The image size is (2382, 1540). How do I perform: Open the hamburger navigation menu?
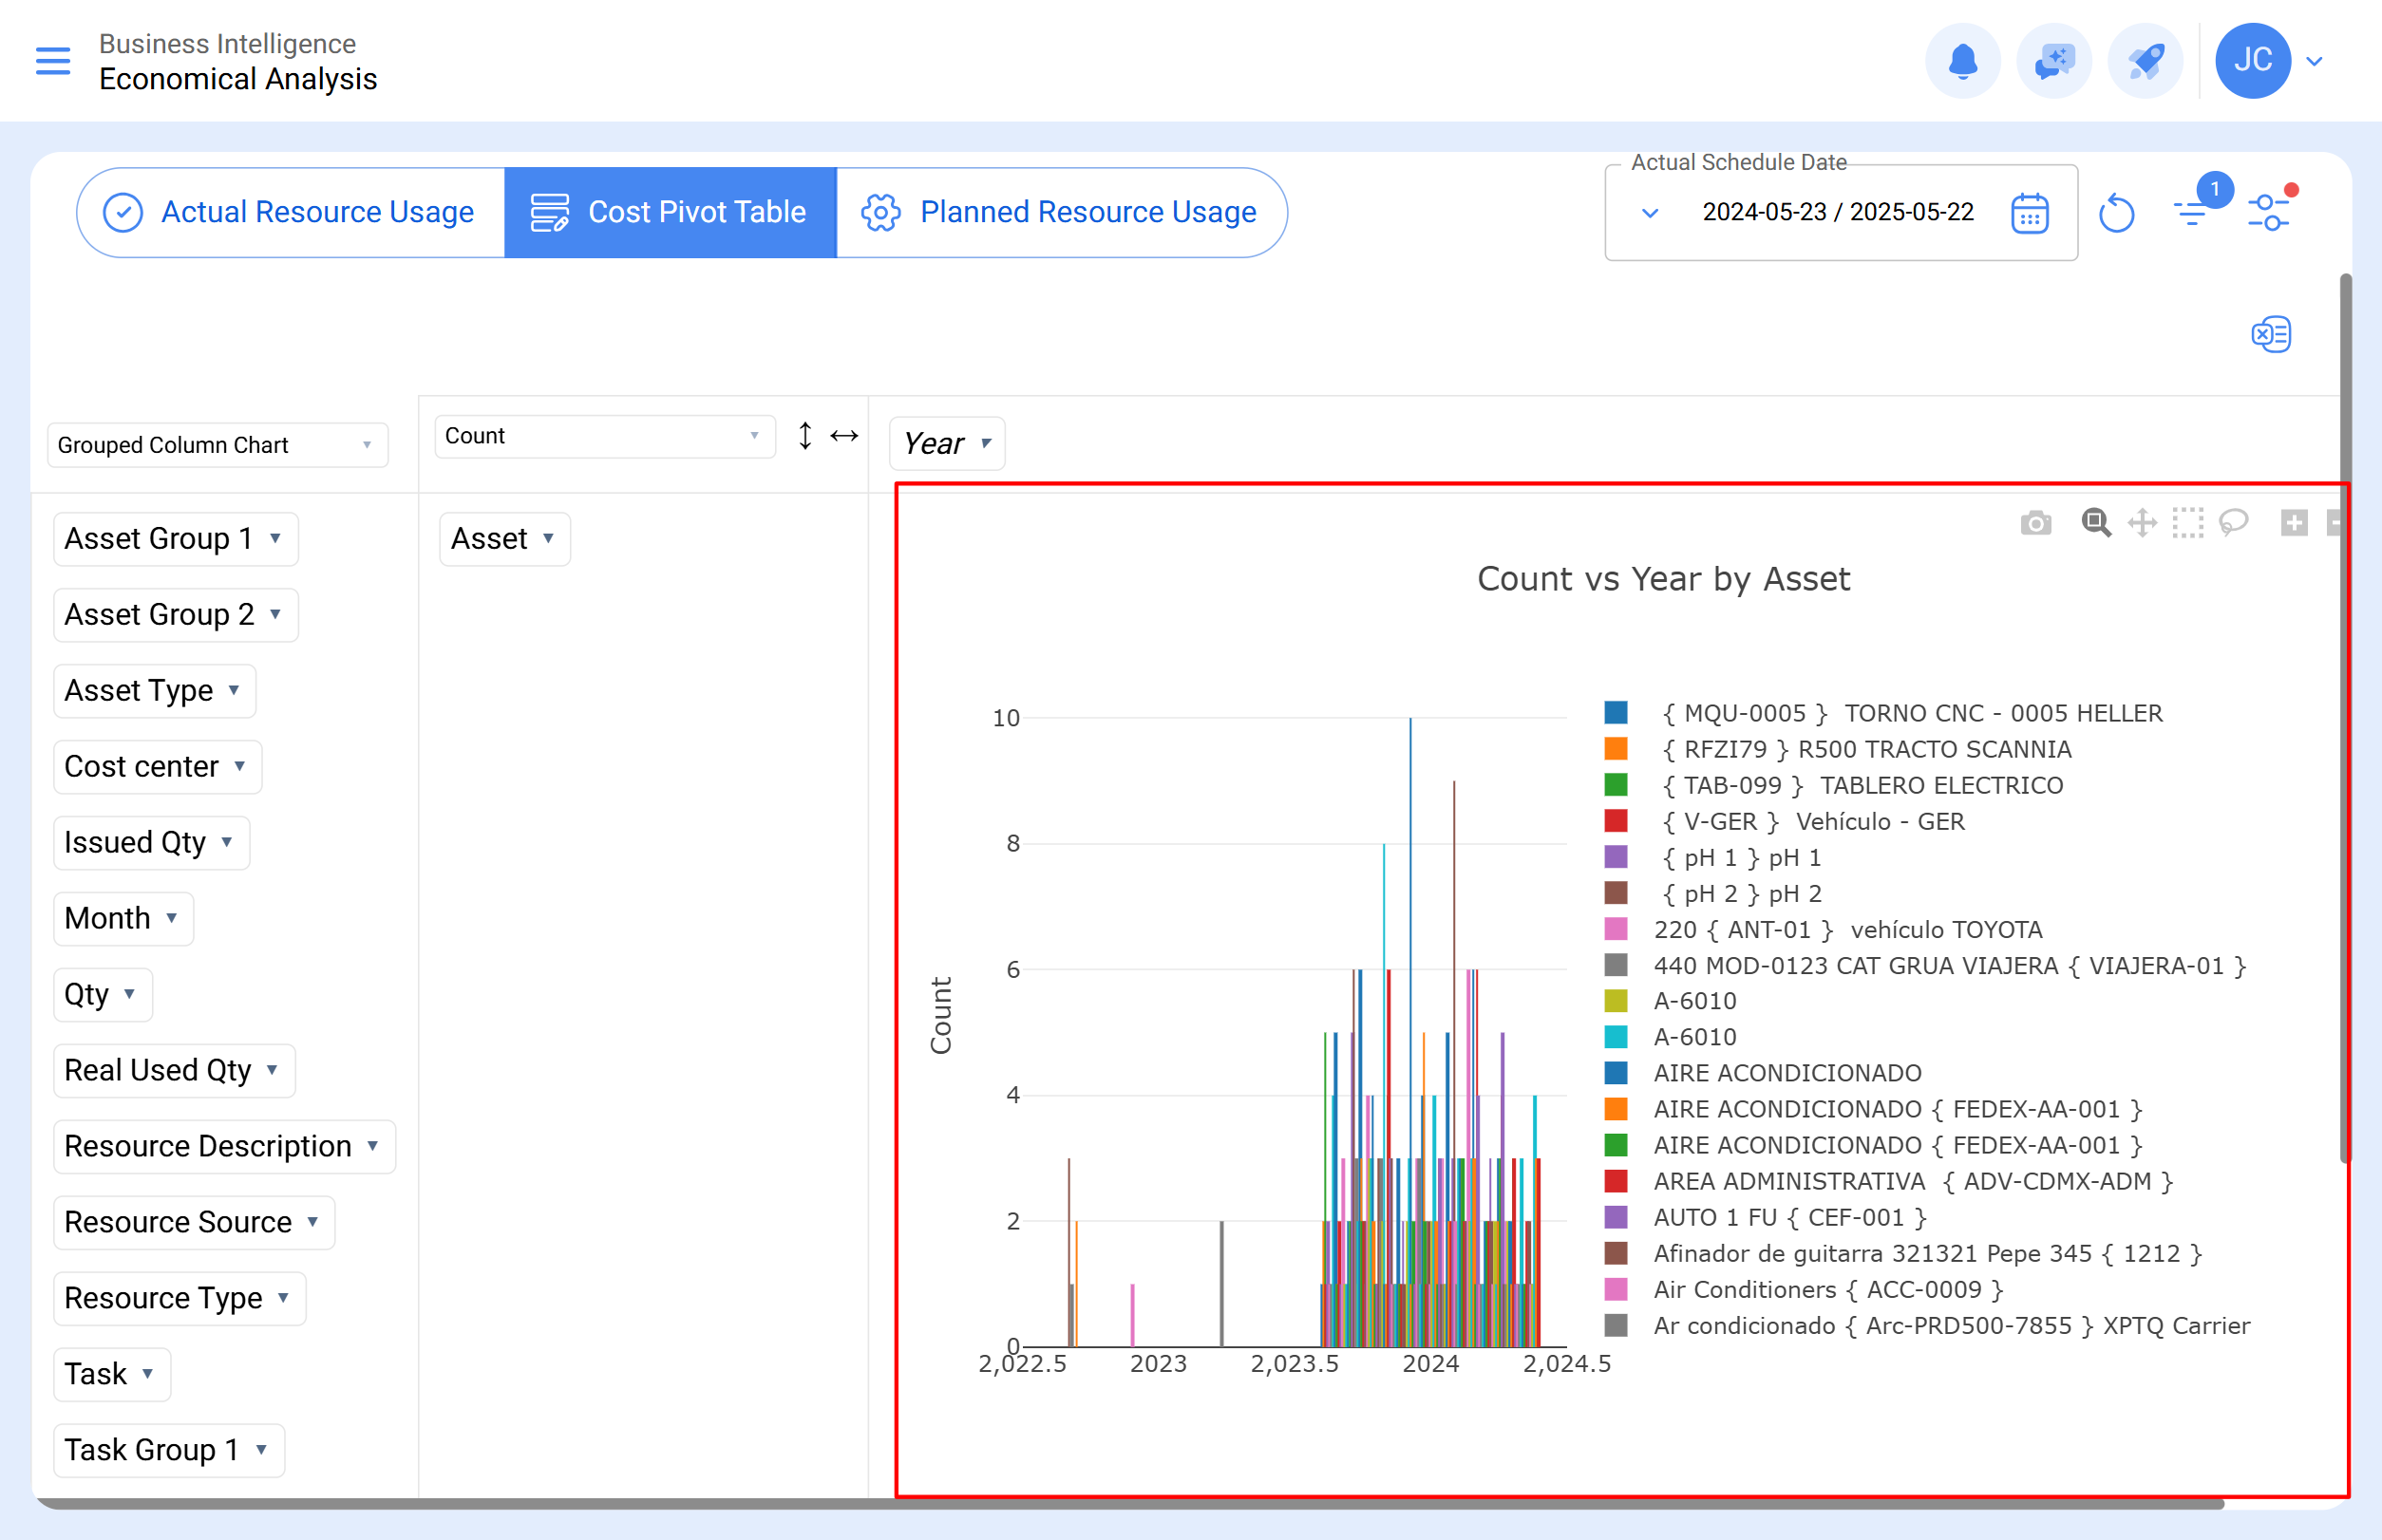(x=53, y=61)
